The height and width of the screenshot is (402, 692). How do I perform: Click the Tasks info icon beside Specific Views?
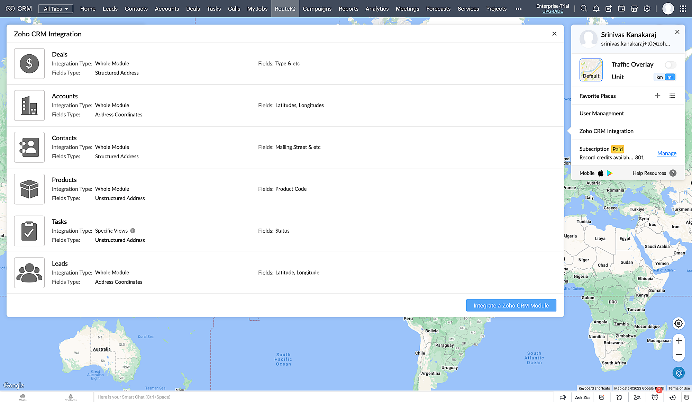point(133,231)
